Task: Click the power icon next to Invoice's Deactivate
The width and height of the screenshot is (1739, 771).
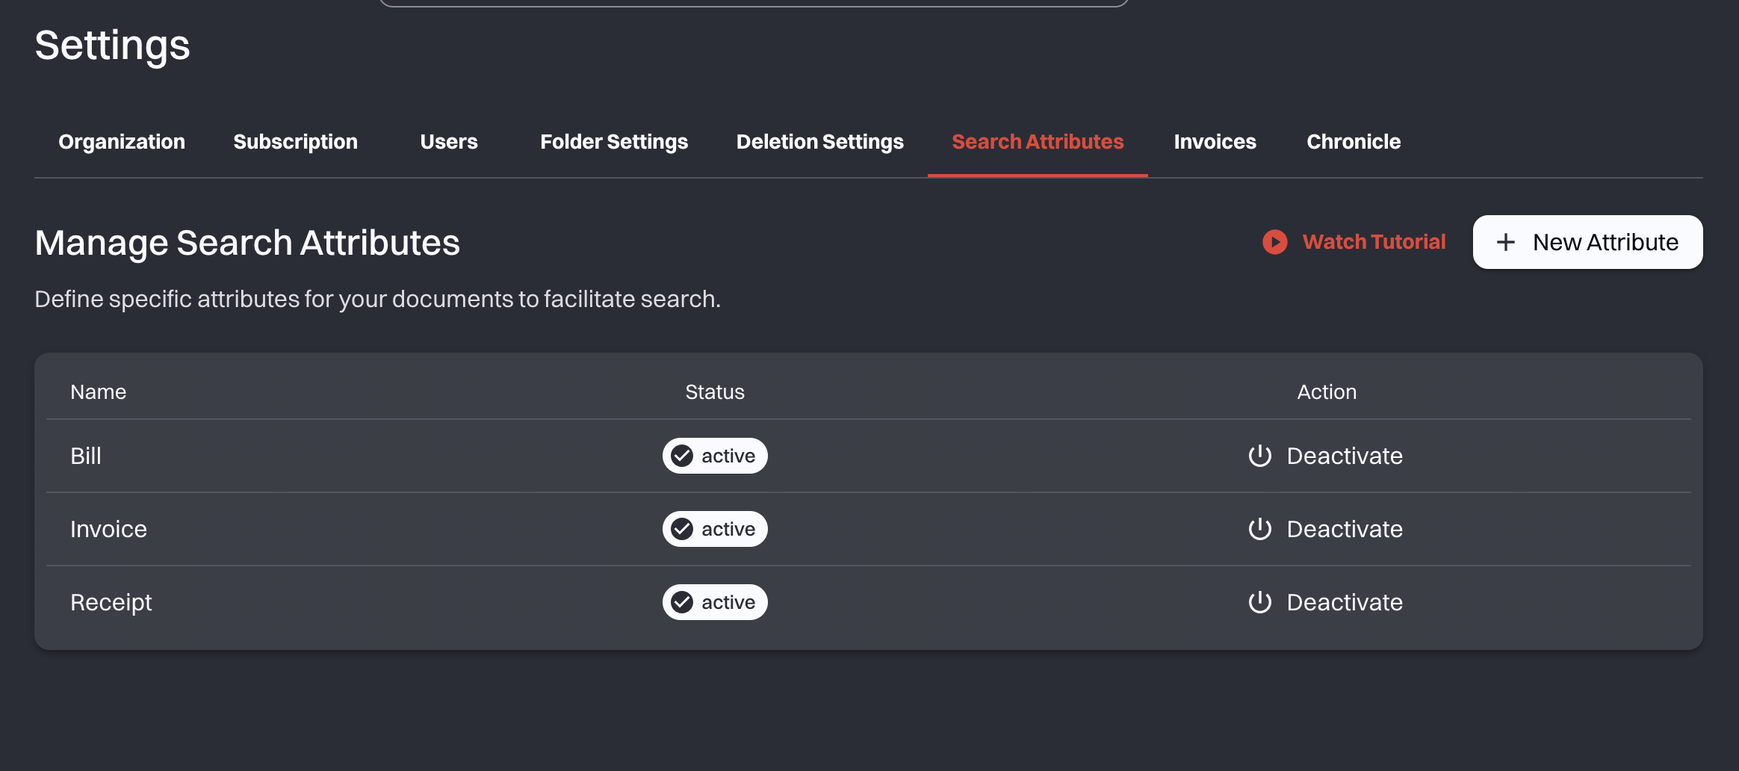Action: coord(1260,528)
